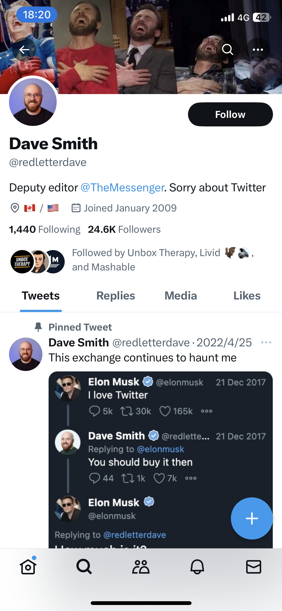Open the Likes tab
282x611 pixels.
pyautogui.click(x=247, y=296)
